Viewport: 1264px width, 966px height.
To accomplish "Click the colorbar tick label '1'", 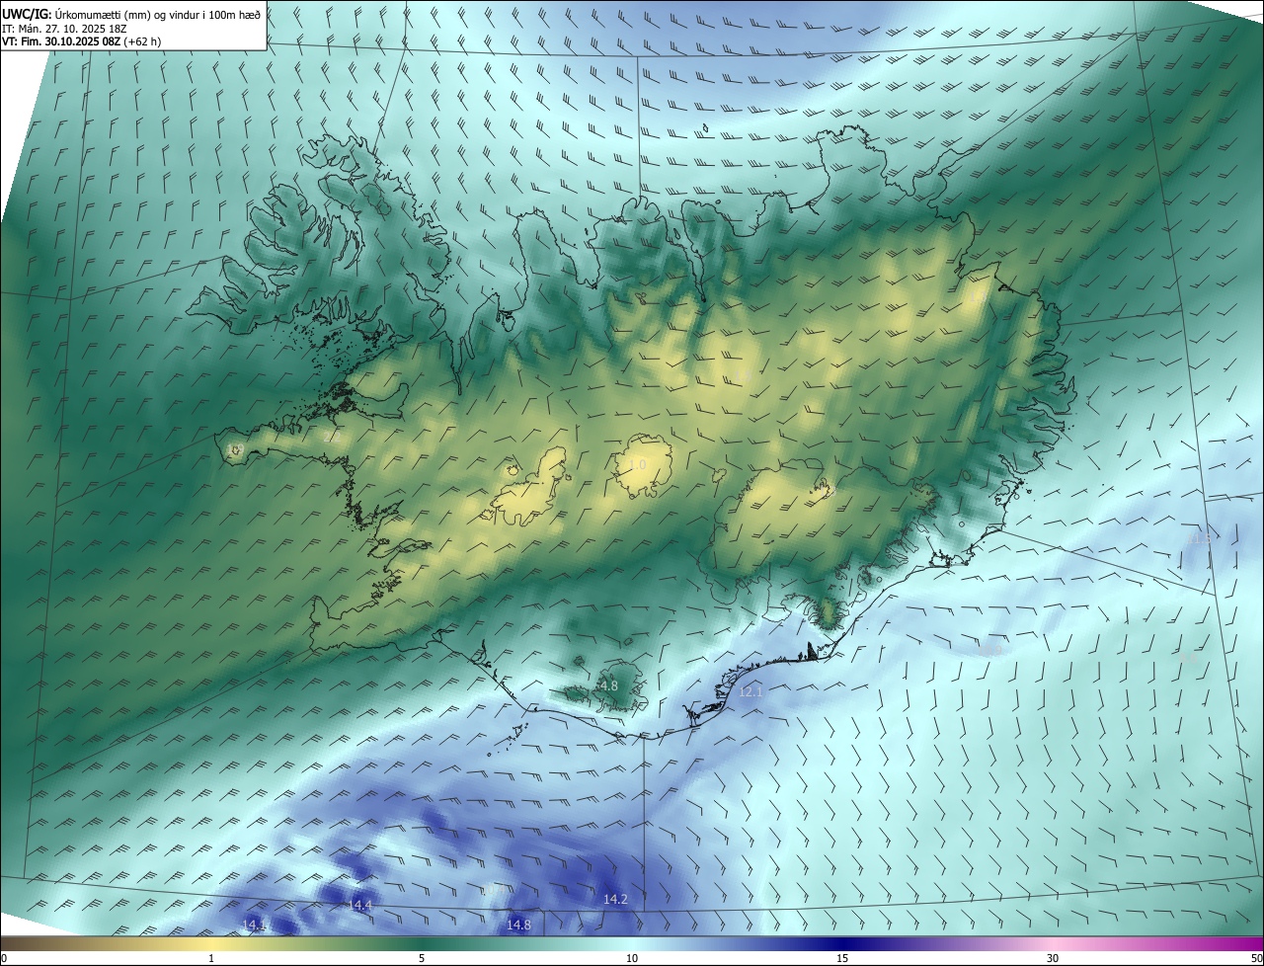I will pyautogui.click(x=211, y=958).
